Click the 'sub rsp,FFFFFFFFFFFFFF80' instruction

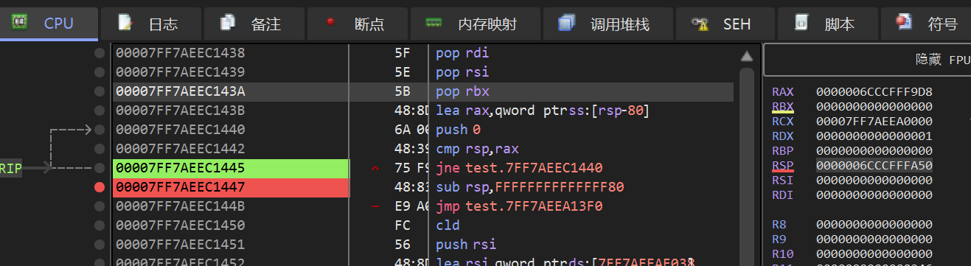[529, 187]
